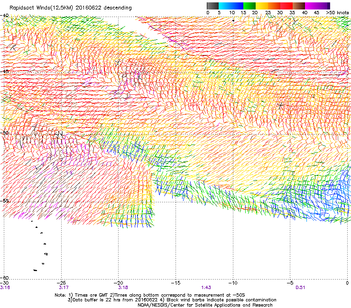Click the '35' legend scale label
Image resolution: width=351 pixels, height=308 pixels.
pos(292,13)
